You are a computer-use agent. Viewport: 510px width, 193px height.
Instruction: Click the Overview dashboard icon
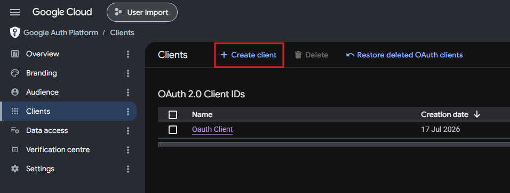click(x=15, y=54)
